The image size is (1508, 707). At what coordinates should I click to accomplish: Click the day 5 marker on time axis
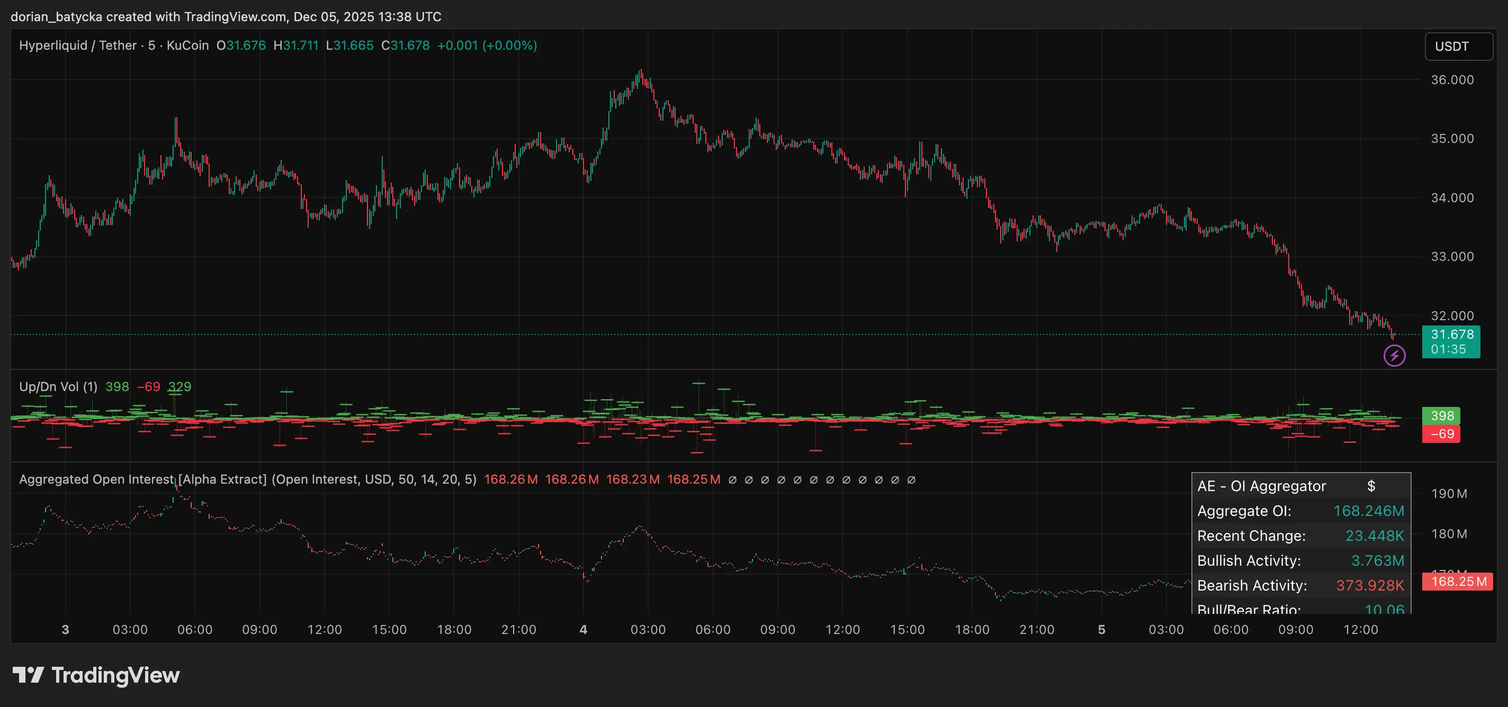pyautogui.click(x=1101, y=630)
